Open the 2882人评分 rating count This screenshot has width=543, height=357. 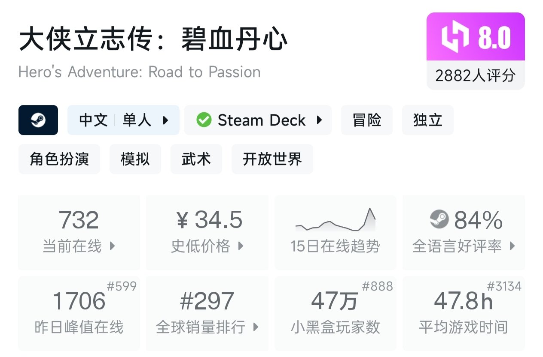point(476,76)
